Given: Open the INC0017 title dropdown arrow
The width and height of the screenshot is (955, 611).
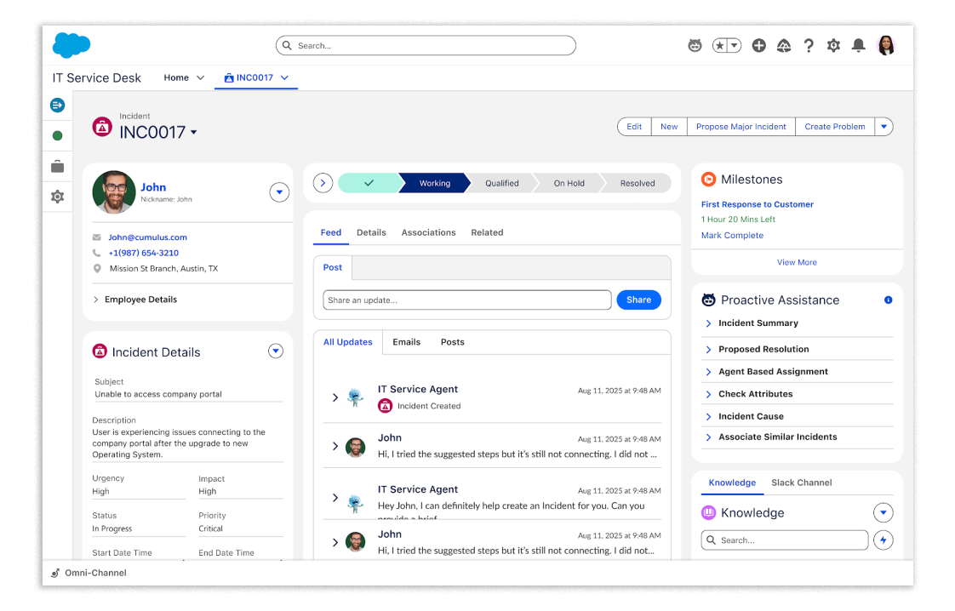Looking at the screenshot, I should [x=194, y=132].
